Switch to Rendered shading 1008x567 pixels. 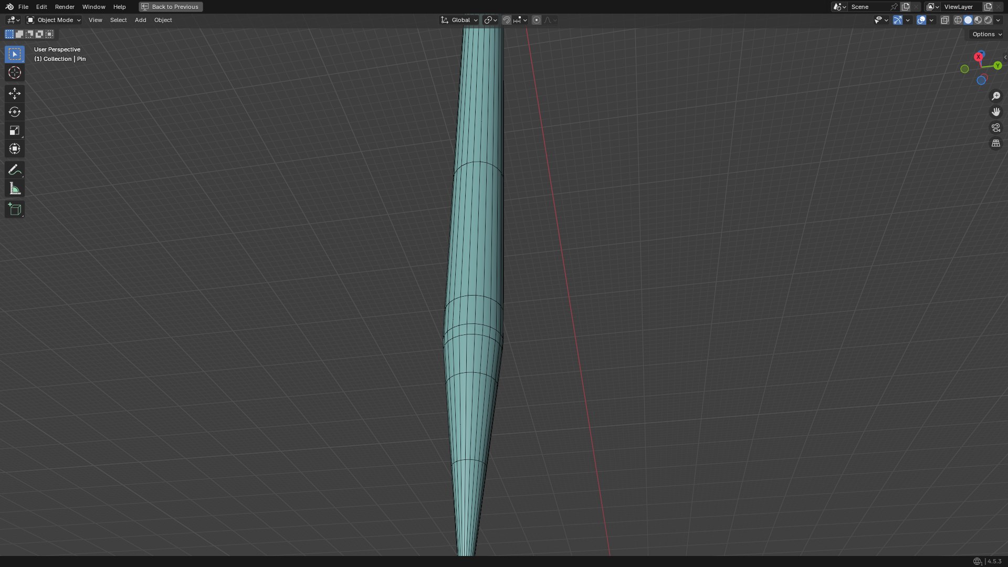click(988, 20)
